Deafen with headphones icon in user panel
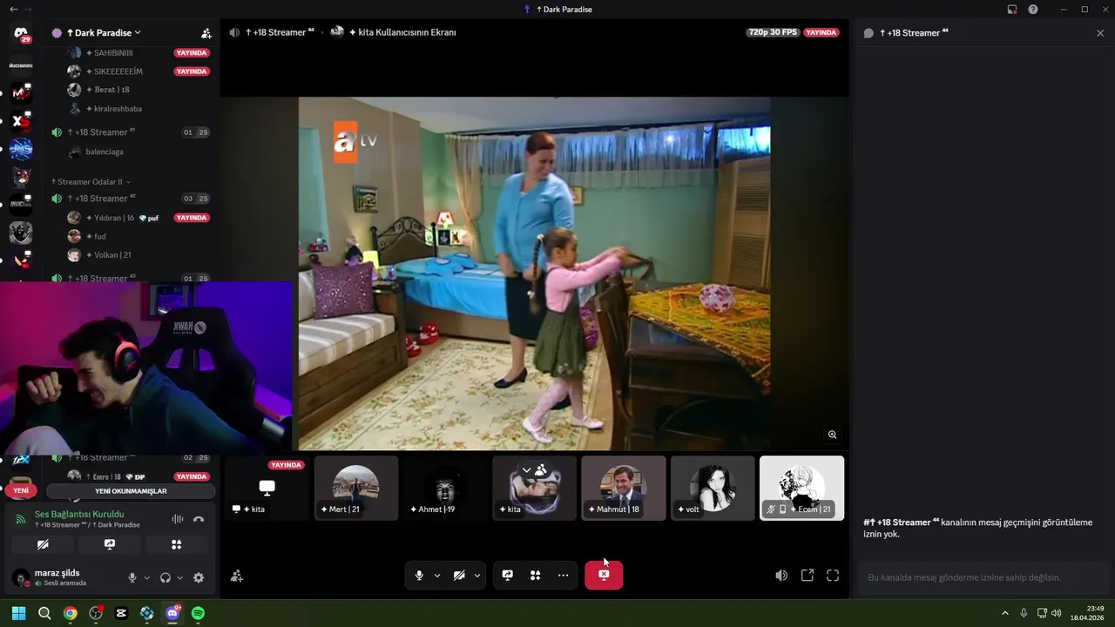The image size is (1115, 627). (x=166, y=577)
